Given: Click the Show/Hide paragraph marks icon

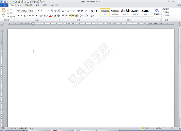Looking at the screenshot, I should point(97,11).
